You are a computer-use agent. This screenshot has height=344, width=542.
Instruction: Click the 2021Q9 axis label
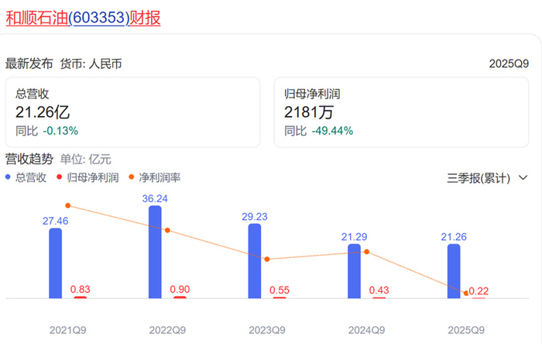68,330
